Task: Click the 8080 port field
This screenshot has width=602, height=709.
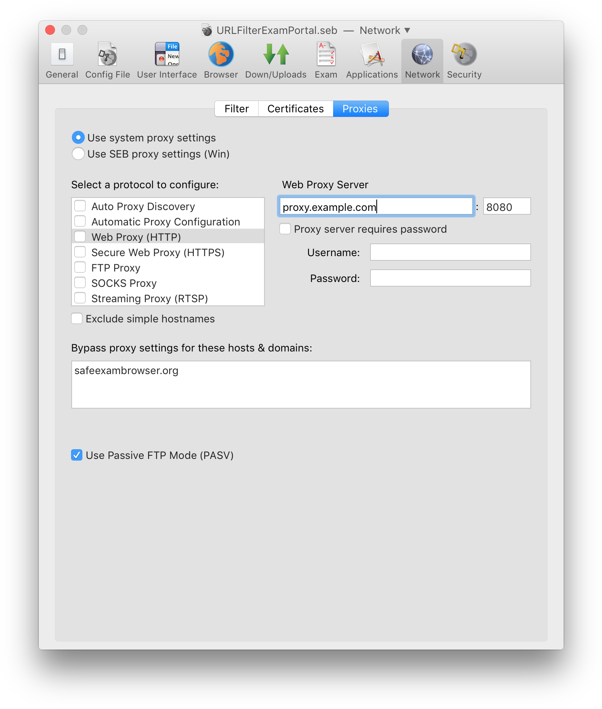Action: coord(507,206)
